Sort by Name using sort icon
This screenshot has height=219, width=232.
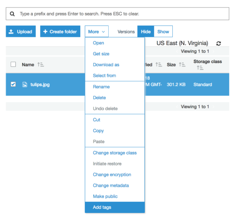click(41, 65)
